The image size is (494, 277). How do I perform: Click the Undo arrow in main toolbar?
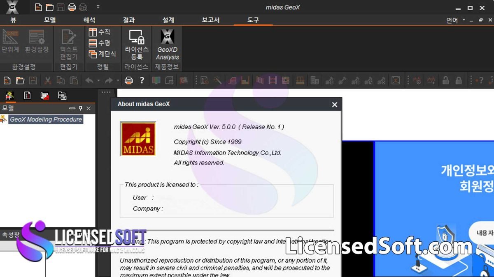[x=89, y=80]
